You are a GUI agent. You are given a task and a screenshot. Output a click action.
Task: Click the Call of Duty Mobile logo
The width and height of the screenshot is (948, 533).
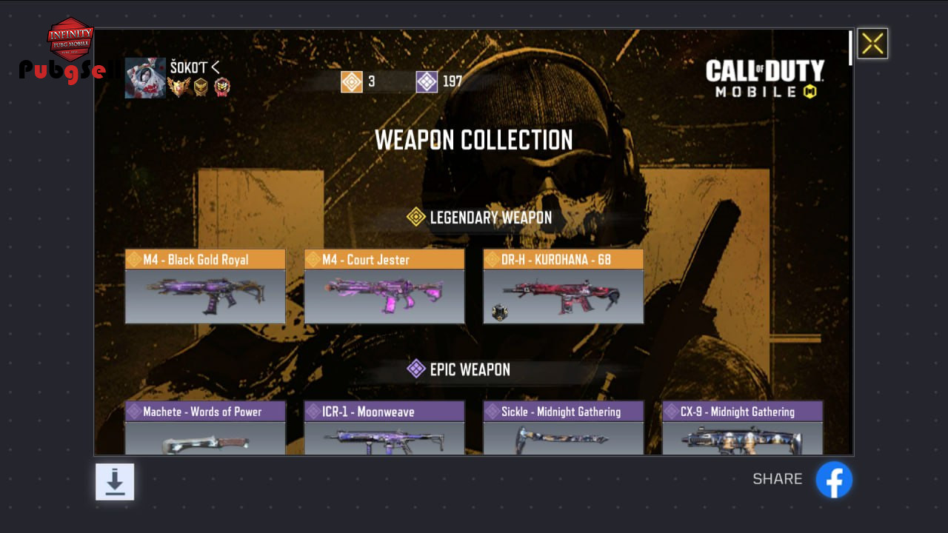point(765,79)
